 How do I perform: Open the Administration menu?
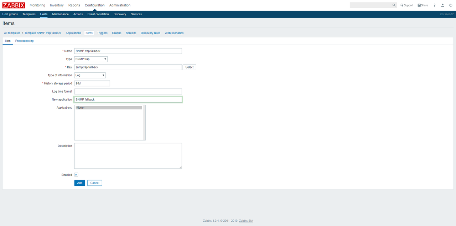(120, 5)
